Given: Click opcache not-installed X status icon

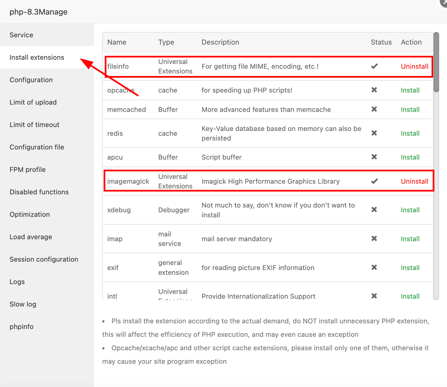Looking at the screenshot, I should 374,90.
